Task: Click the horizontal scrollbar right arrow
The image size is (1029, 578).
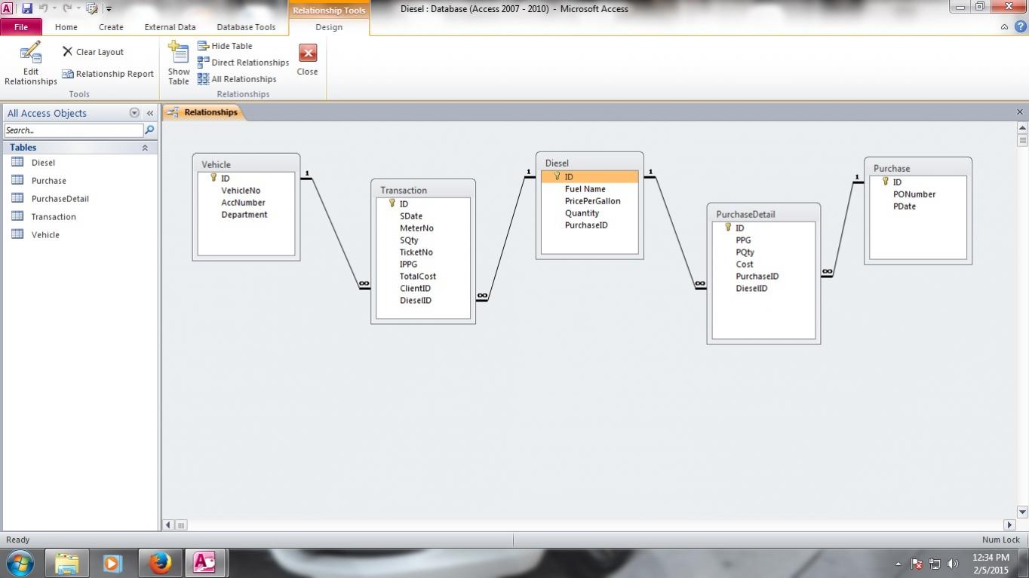Action: tap(1009, 524)
